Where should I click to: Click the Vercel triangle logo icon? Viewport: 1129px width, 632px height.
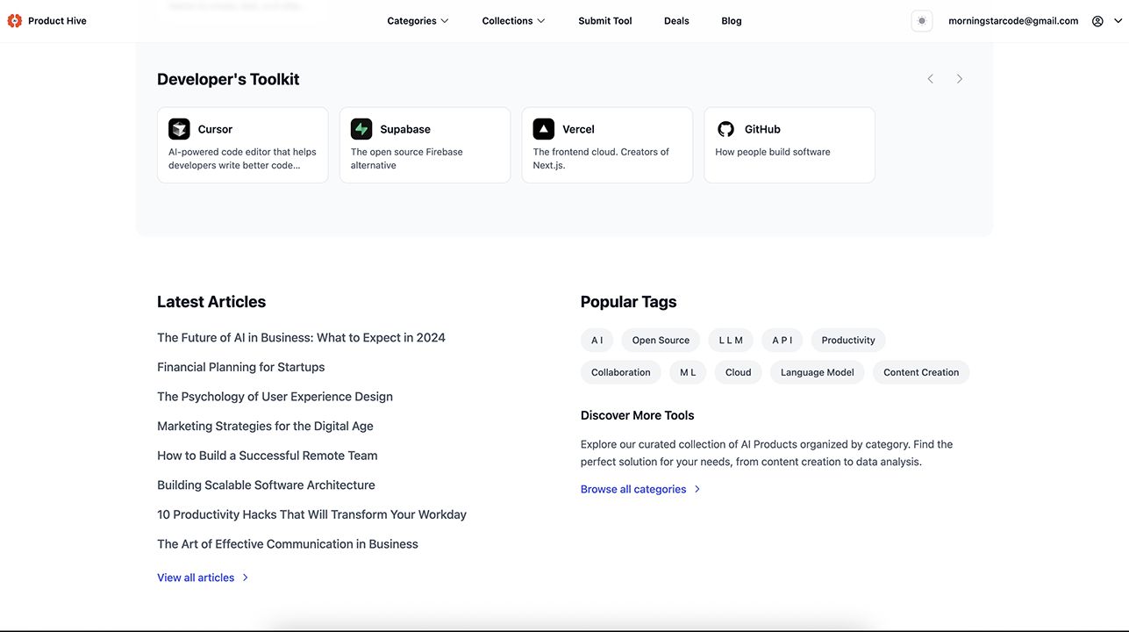pos(544,129)
